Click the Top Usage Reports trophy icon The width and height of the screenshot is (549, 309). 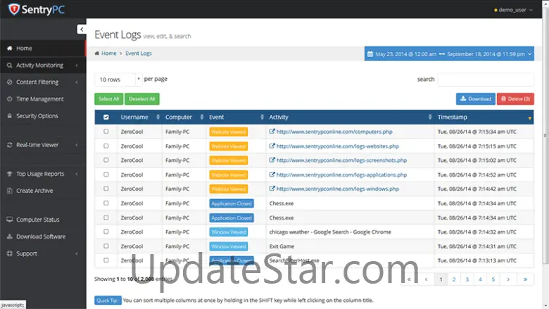[x=9, y=174]
